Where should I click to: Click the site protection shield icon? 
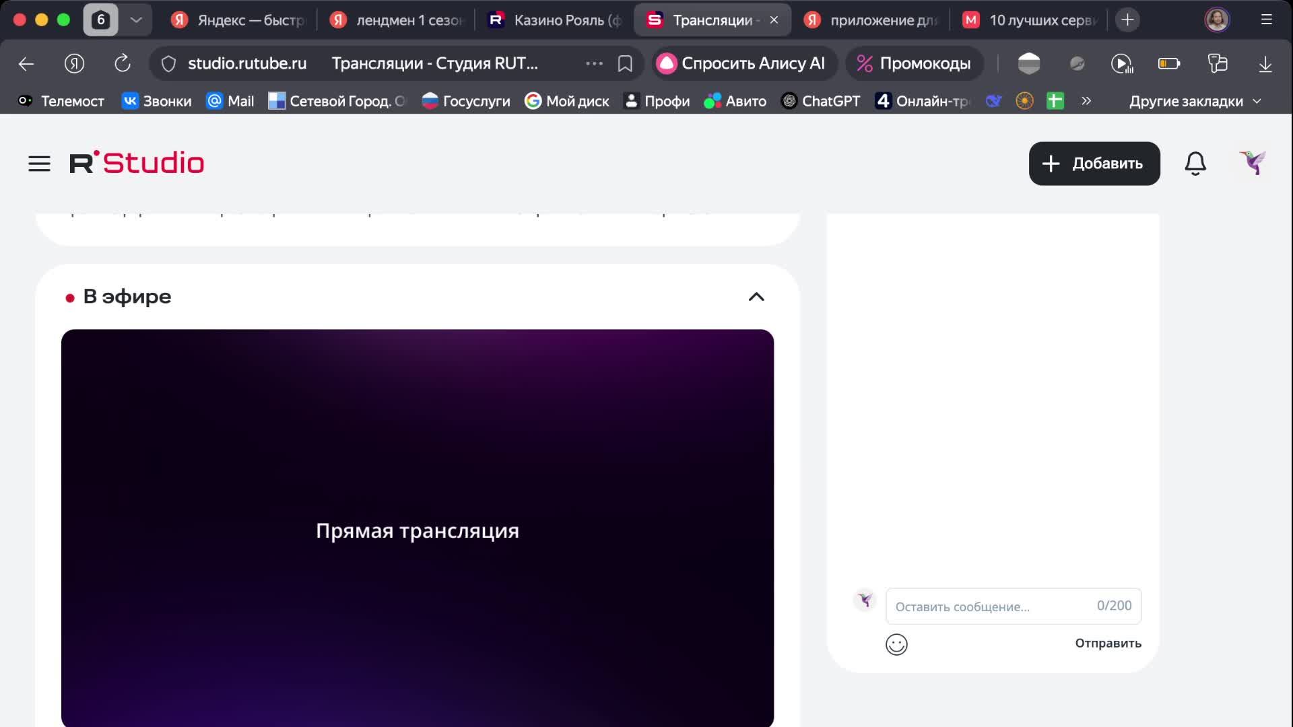point(170,63)
